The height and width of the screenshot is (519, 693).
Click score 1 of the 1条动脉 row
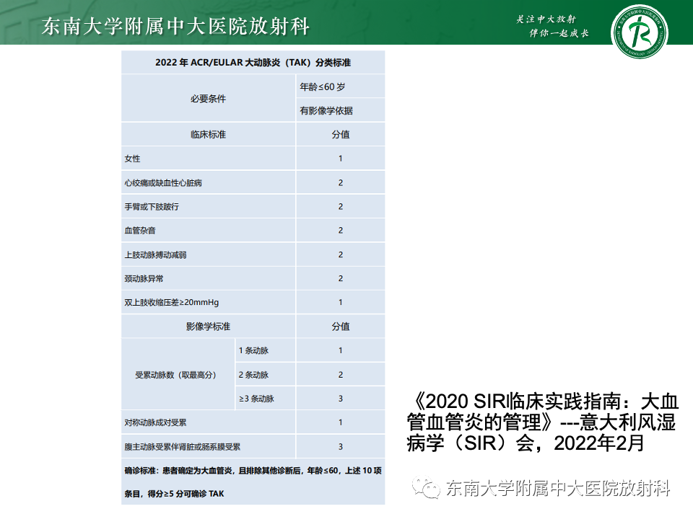340,350
